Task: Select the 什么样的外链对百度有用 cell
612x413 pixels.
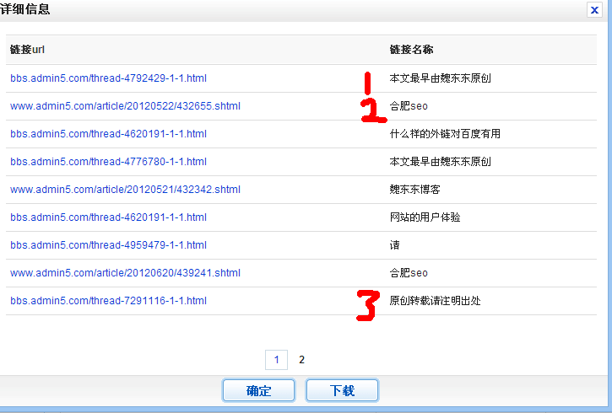Action: click(445, 134)
